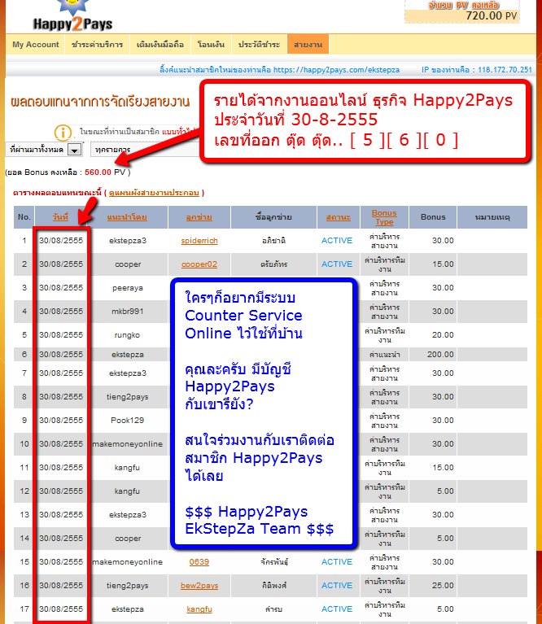Click the kangfu member link in row 17
This screenshot has width=542, height=624.
[199, 609]
